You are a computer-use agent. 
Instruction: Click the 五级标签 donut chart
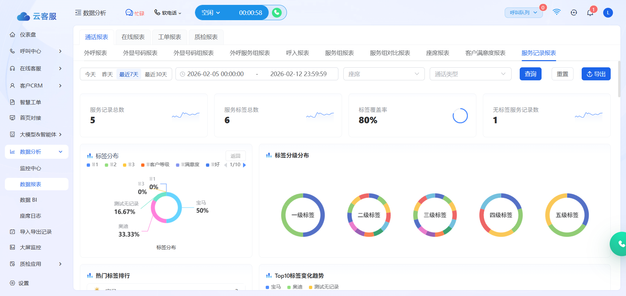tap(567, 215)
